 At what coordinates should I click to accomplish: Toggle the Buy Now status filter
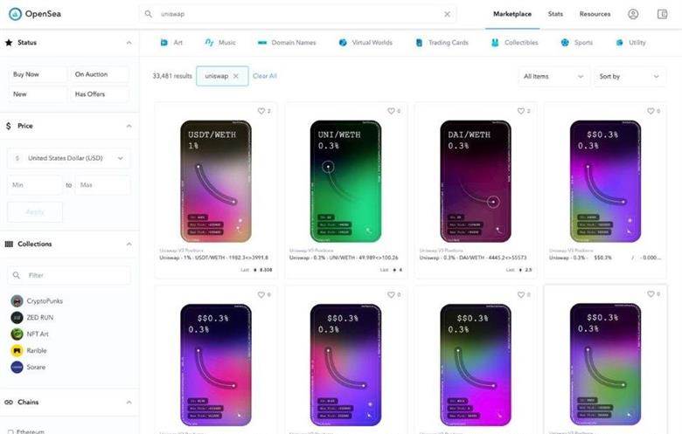[x=38, y=74]
